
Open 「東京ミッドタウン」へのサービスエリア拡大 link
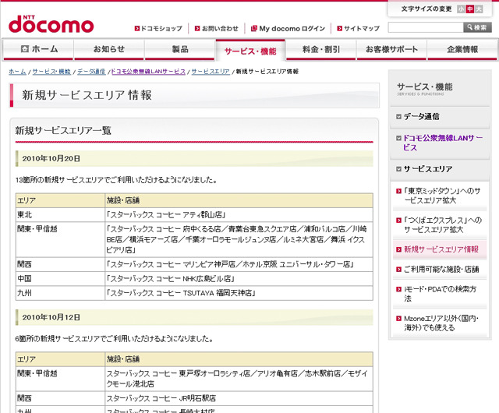tap(442, 196)
